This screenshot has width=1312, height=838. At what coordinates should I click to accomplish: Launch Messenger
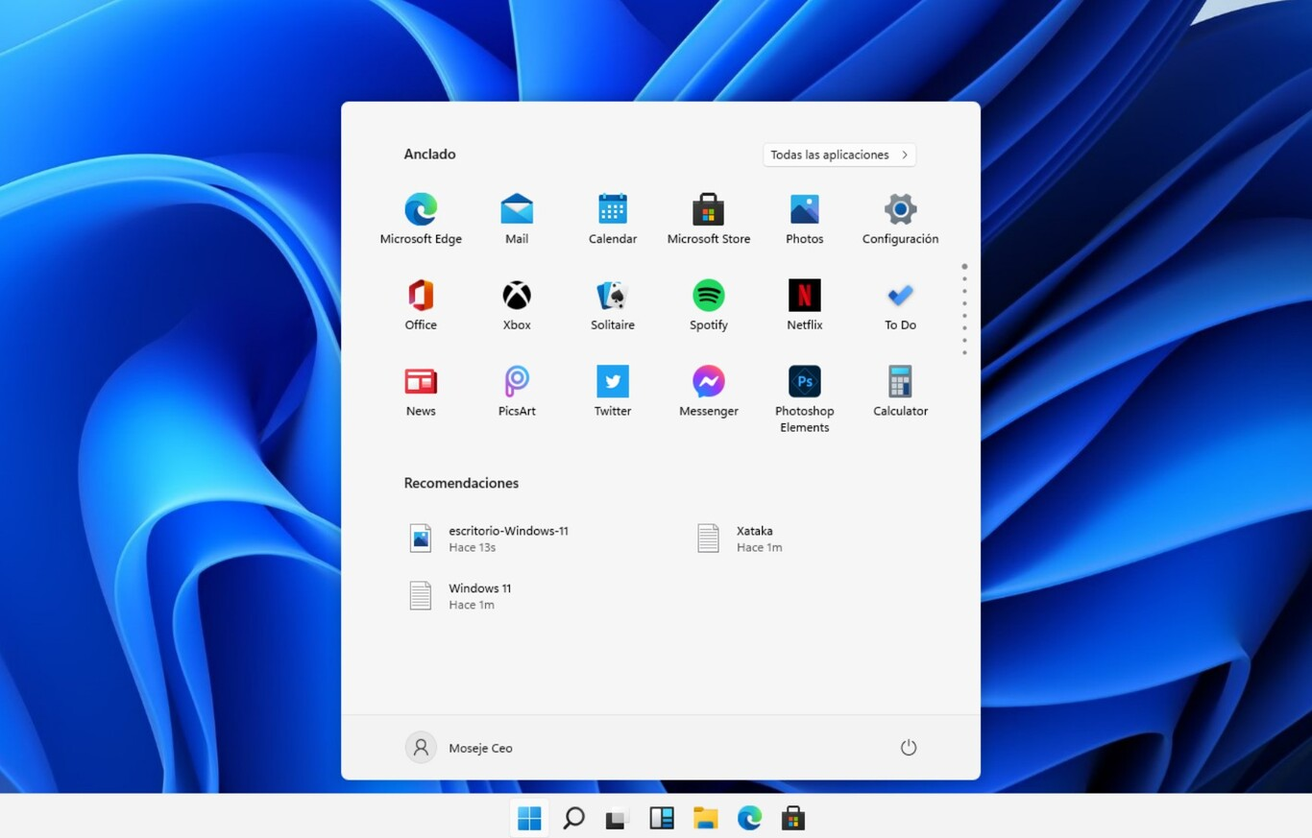tap(709, 392)
